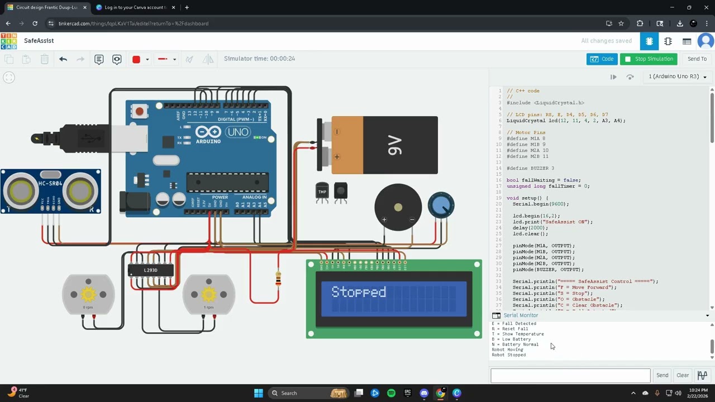Screen dimensions: 715x402
Task: Bookmark this page star icon
Action: click(621, 23)
